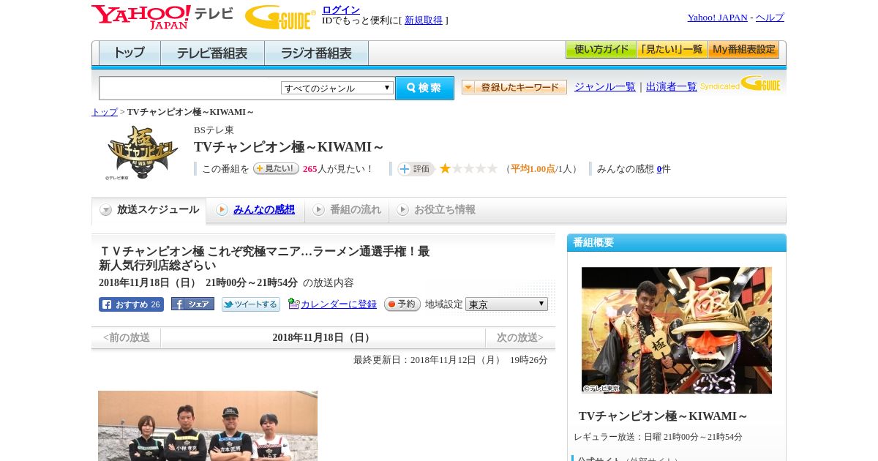Viewport: 878px width, 461px height.
Task: Click the BSテレ東 channel name
Action: [x=214, y=130]
